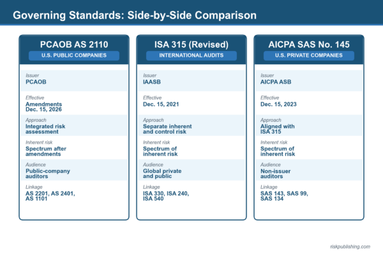Select 'Spectrum of inherent risk' in AICPA card
This screenshot has width=383, height=255.
point(278,151)
